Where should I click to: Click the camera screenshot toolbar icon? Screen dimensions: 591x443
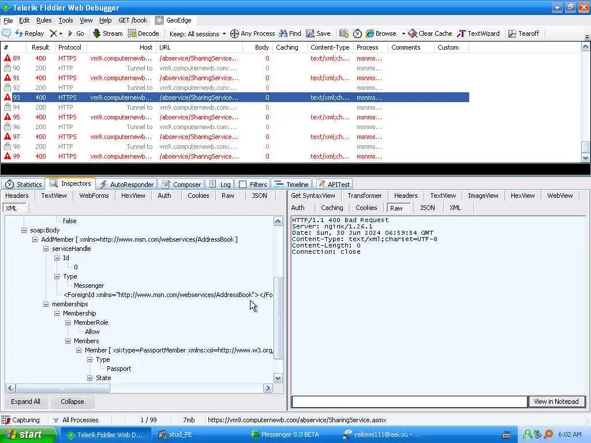tap(344, 33)
